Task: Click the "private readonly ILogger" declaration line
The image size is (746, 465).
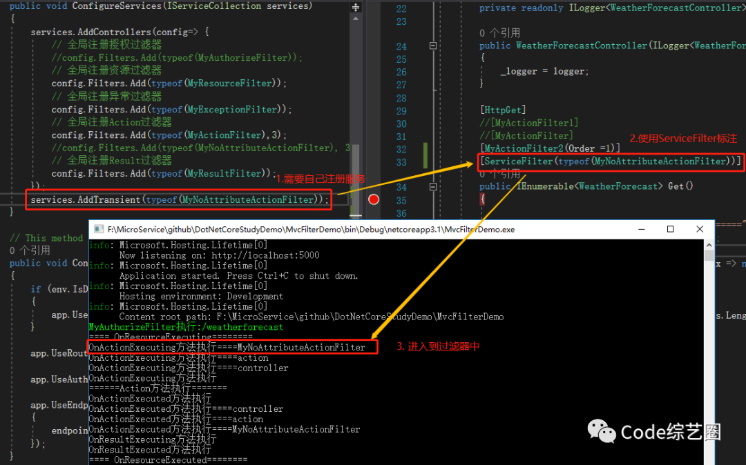Action: (x=612, y=8)
